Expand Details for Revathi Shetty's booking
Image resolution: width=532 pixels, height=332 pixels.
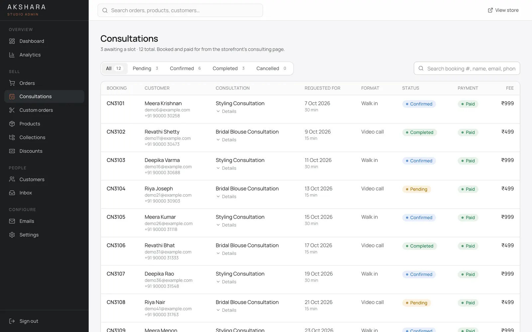[x=226, y=140]
